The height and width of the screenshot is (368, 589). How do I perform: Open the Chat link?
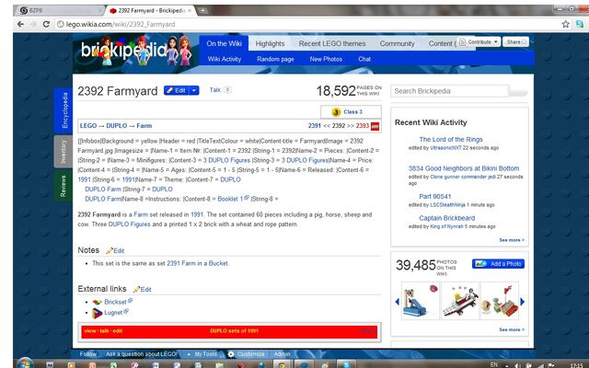(364, 59)
